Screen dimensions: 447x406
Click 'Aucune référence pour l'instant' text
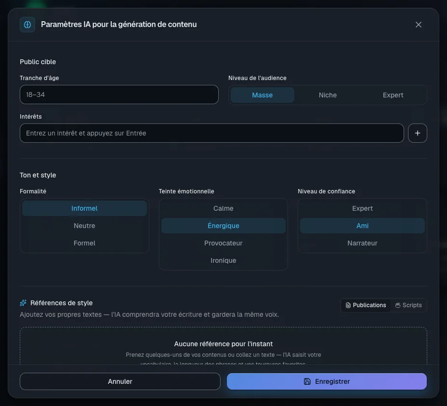[223, 344]
